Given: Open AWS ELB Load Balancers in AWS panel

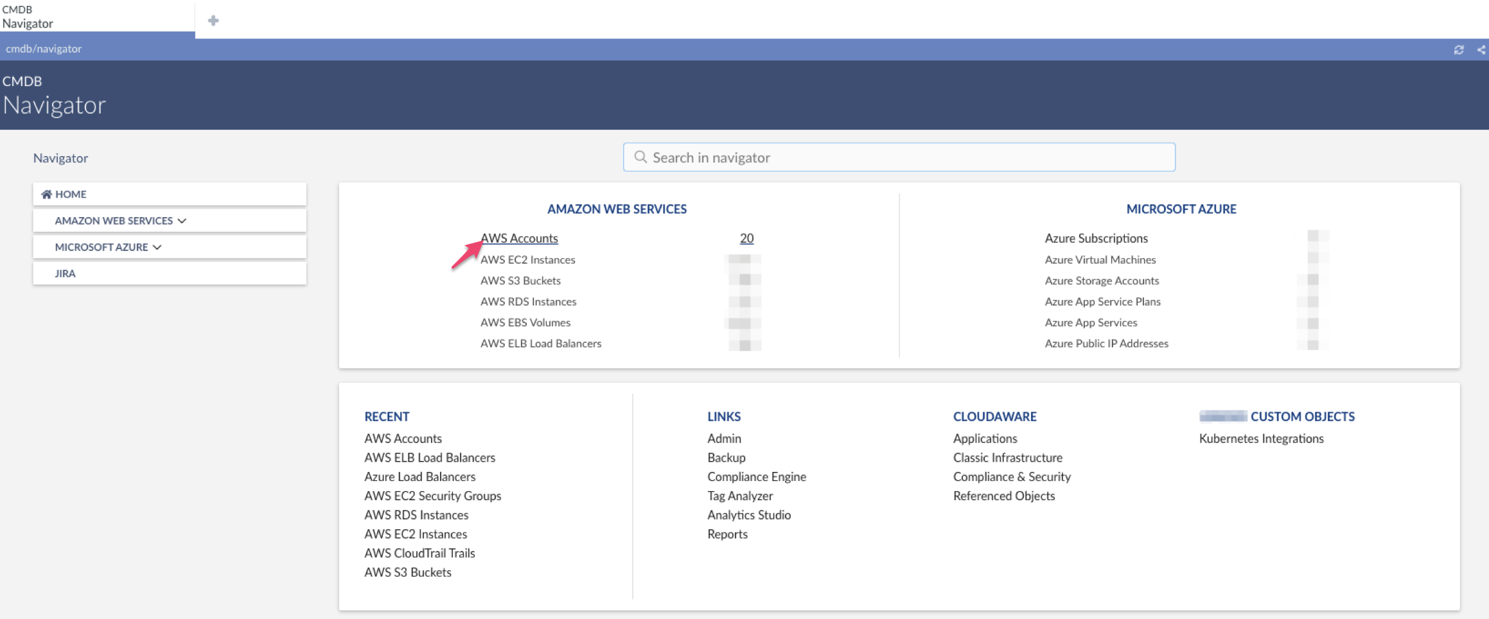Looking at the screenshot, I should 541,344.
